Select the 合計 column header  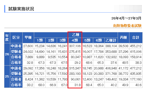(136, 38)
